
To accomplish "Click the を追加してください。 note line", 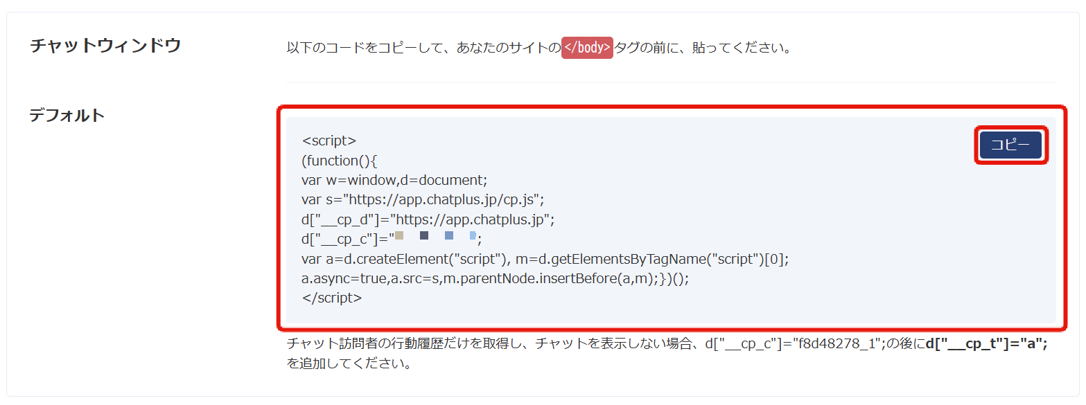I will coord(349,363).
